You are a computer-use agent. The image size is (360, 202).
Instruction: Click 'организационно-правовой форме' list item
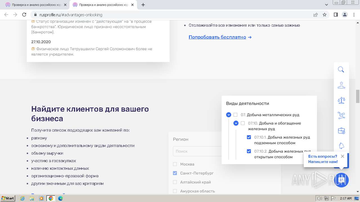point(65,176)
